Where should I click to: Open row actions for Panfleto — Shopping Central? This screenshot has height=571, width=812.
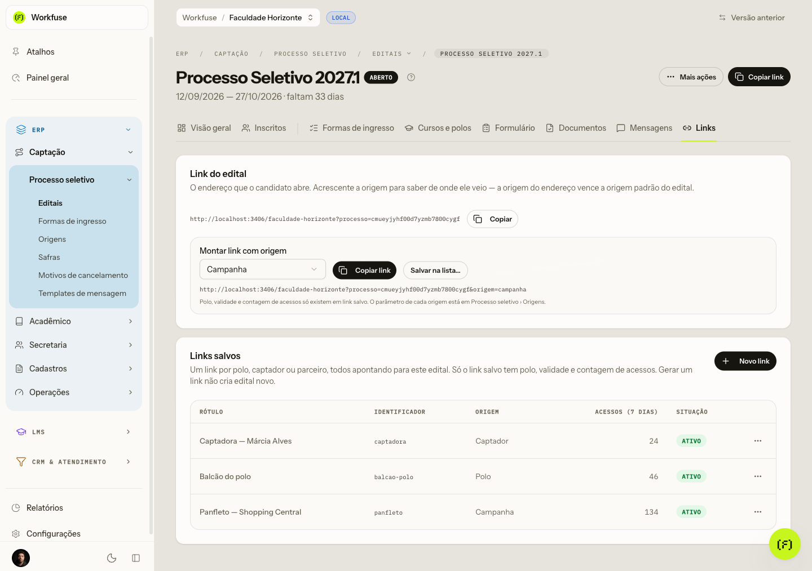pos(757,512)
